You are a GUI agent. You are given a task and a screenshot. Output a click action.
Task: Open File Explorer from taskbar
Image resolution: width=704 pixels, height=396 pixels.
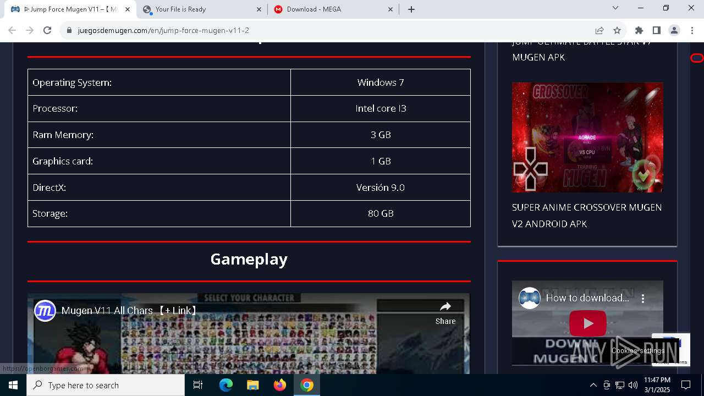[253, 385]
